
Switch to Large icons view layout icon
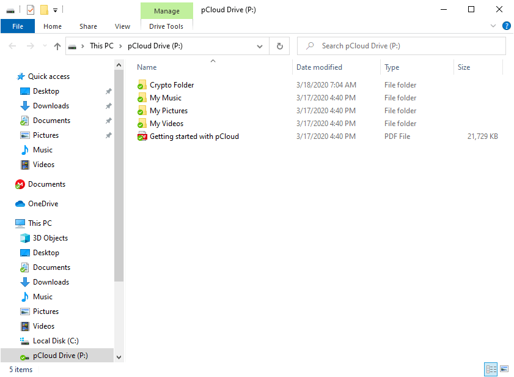coord(504,369)
